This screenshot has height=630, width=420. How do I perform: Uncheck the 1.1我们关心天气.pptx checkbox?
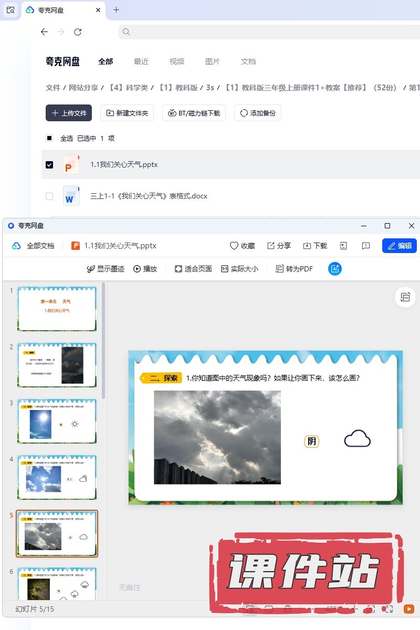[49, 165]
